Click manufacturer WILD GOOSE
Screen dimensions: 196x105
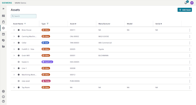point(104,36)
